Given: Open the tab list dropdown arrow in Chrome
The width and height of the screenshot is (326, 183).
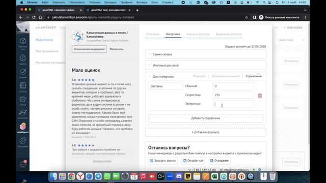Looking at the screenshot, I should pos(305,10).
